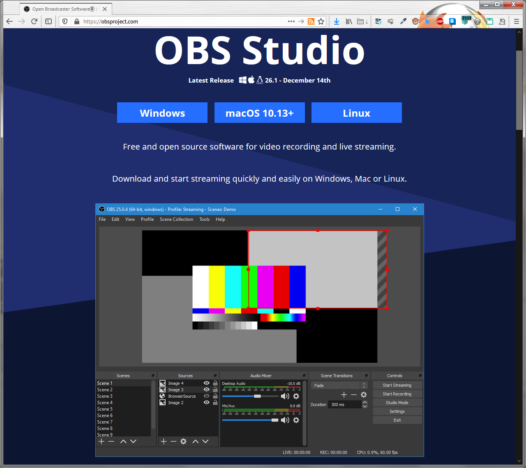Activate the eyedropper color picker extension
526x468 pixels.
coord(403,21)
